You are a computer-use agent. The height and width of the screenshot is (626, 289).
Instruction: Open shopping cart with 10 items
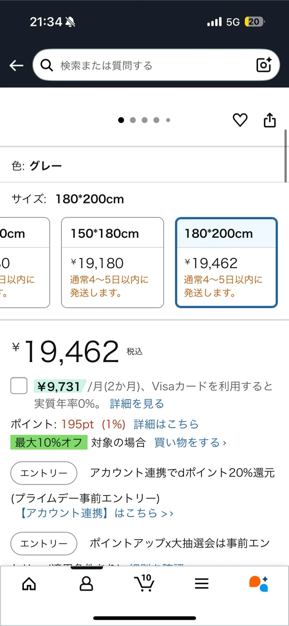[x=144, y=583]
